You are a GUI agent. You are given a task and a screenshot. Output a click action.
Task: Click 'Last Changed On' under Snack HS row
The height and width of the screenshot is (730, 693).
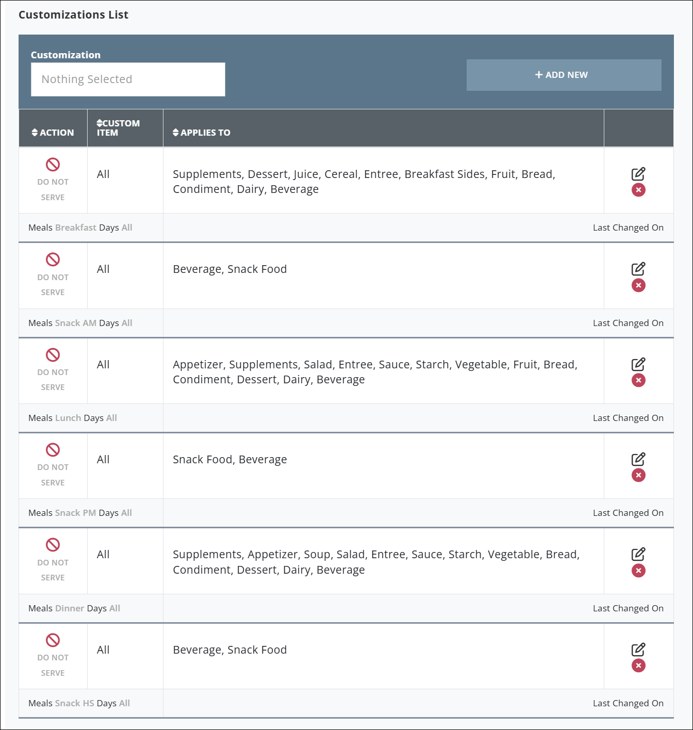[628, 703]
